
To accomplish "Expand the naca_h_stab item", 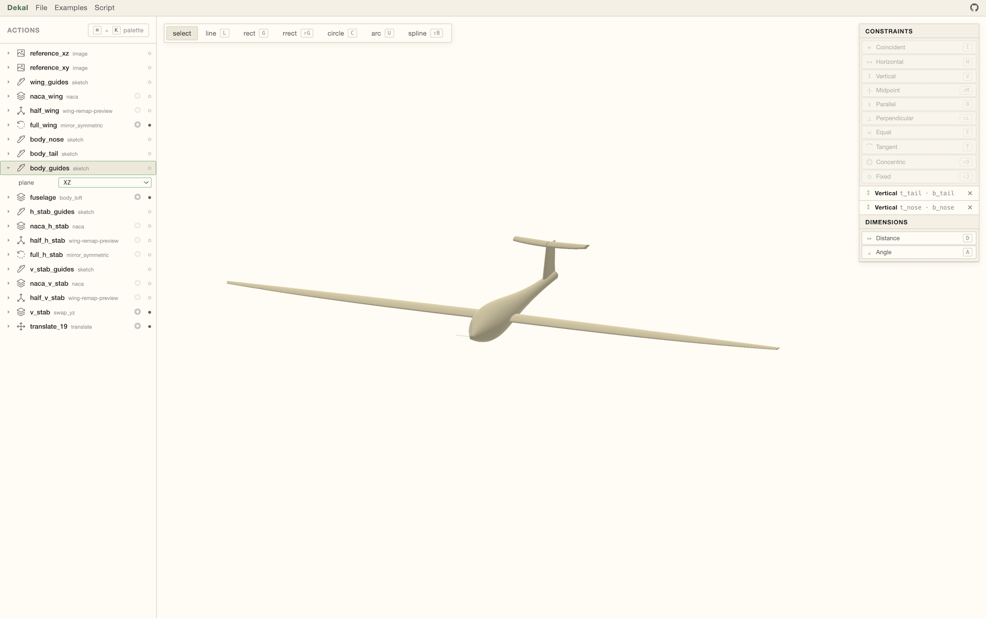I will point(8,226).
